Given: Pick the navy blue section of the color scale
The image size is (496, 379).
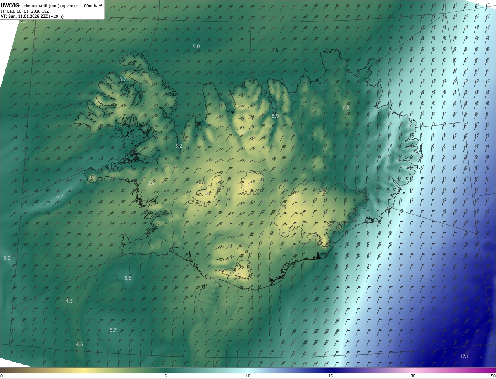Looking at the screenshot, I should [x=331, y=370].
